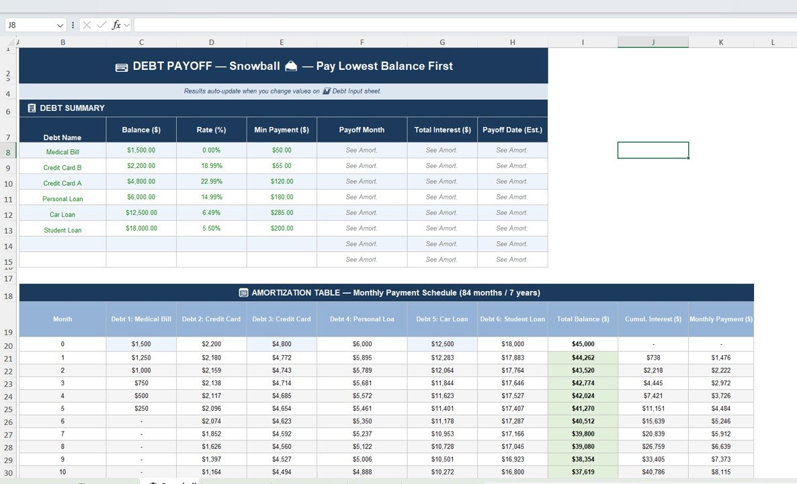Screen dimensions: 797x484
Task: Click inside the formula bar input
Action: (464, 25)
